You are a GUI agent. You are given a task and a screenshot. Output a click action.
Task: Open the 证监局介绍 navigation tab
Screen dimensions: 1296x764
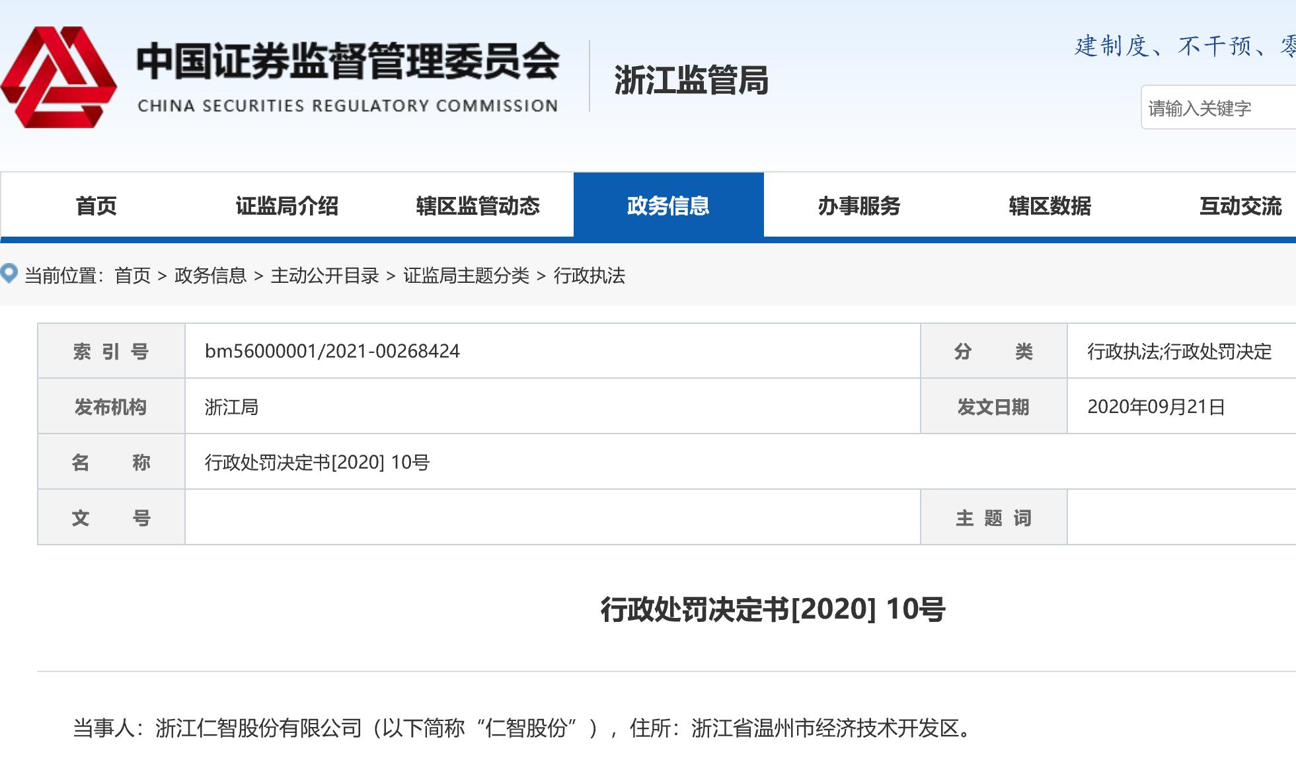click(287, 206)
